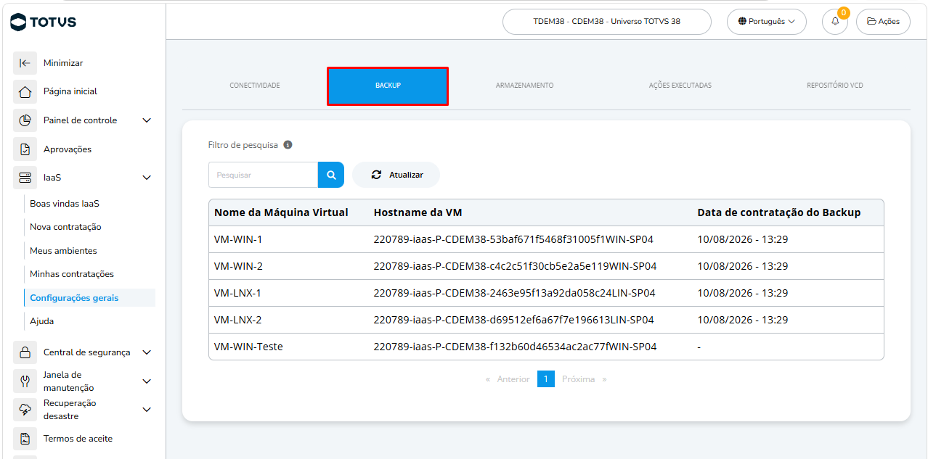Click the Termos de aceite document icon
This screenshot has height=459, width=928.
[x=25, y=439]
